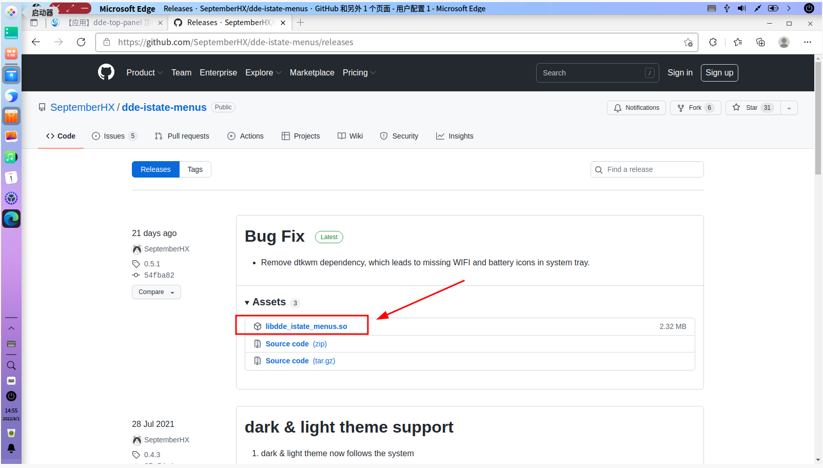This screenshot has height=468, width=823.
Task: Open the browser profile avatar
Action: coord(783,42)
